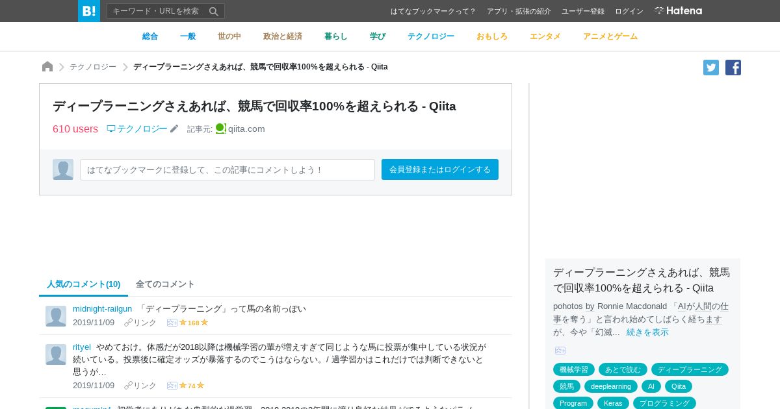The width and height of the screenshot is (780, 409).
Task: Click the bookmark comment input field
Action: (227, 169)
